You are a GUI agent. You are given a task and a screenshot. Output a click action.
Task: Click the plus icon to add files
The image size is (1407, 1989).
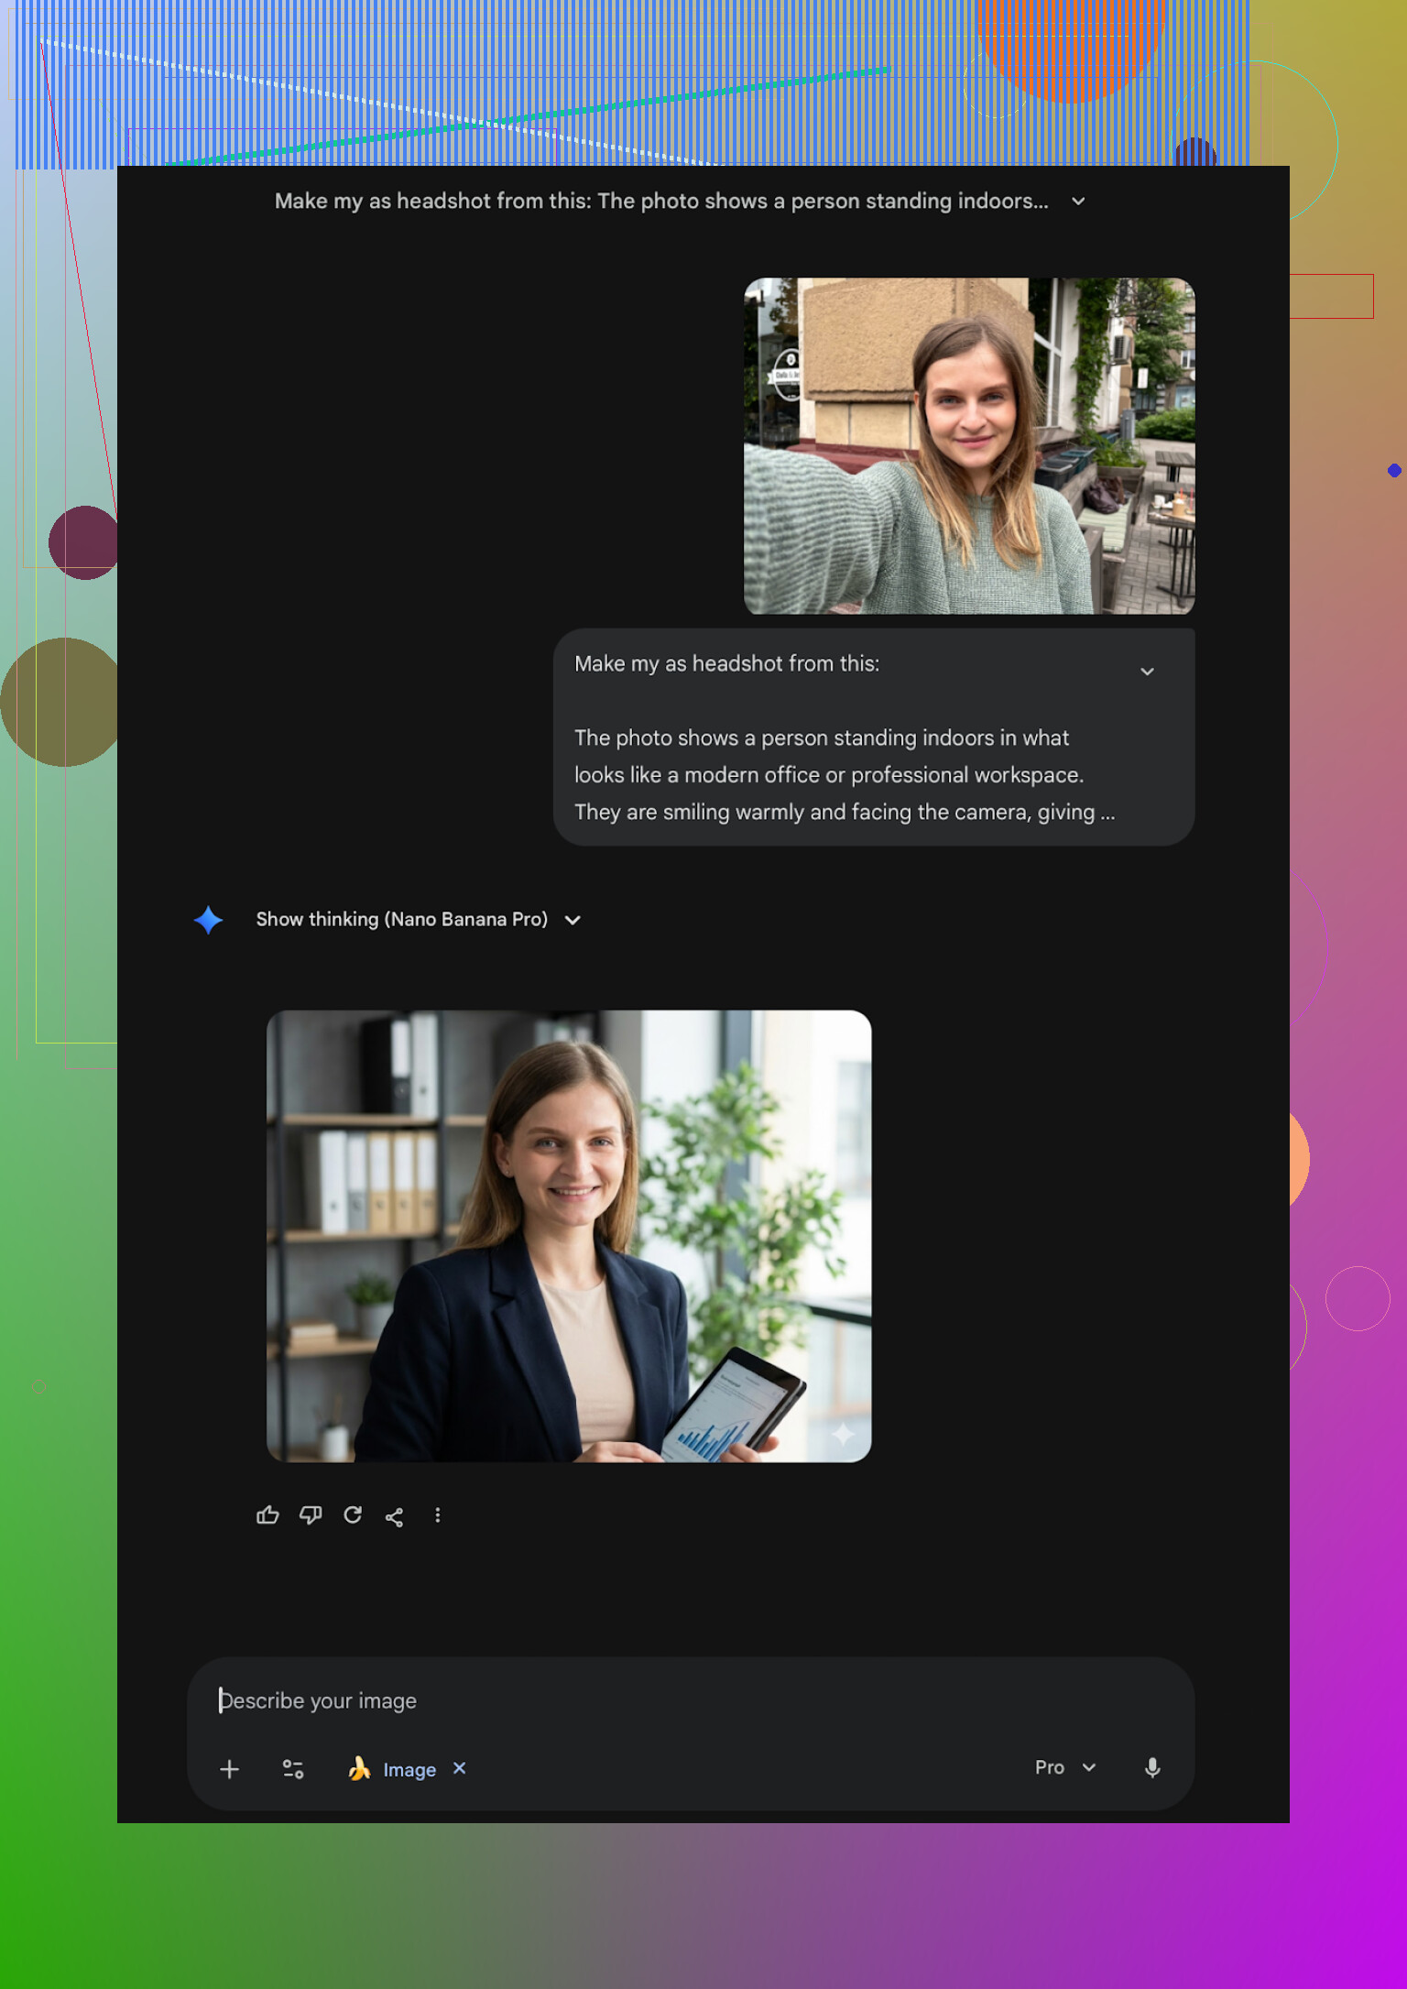click(x=230, y=1769)
